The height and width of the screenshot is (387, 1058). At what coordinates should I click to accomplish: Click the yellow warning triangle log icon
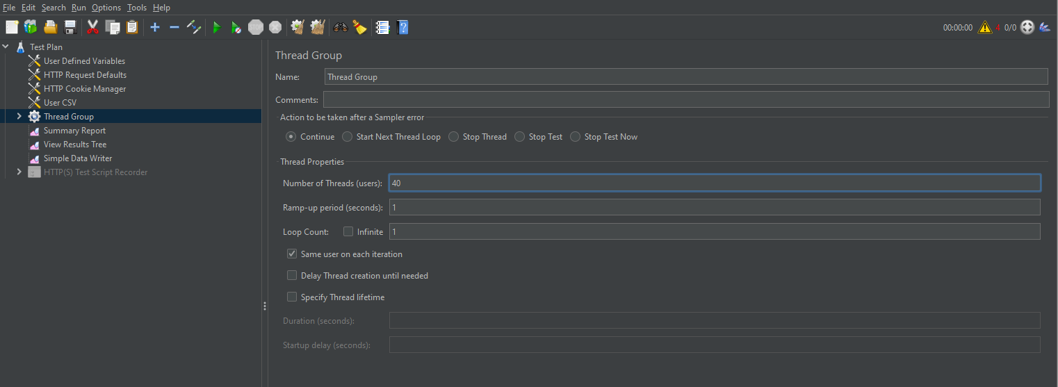pyautogui.click(x=985, y=28)
